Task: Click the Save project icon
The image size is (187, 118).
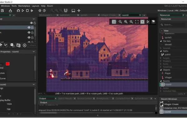Action: click(x=2, y=11)
